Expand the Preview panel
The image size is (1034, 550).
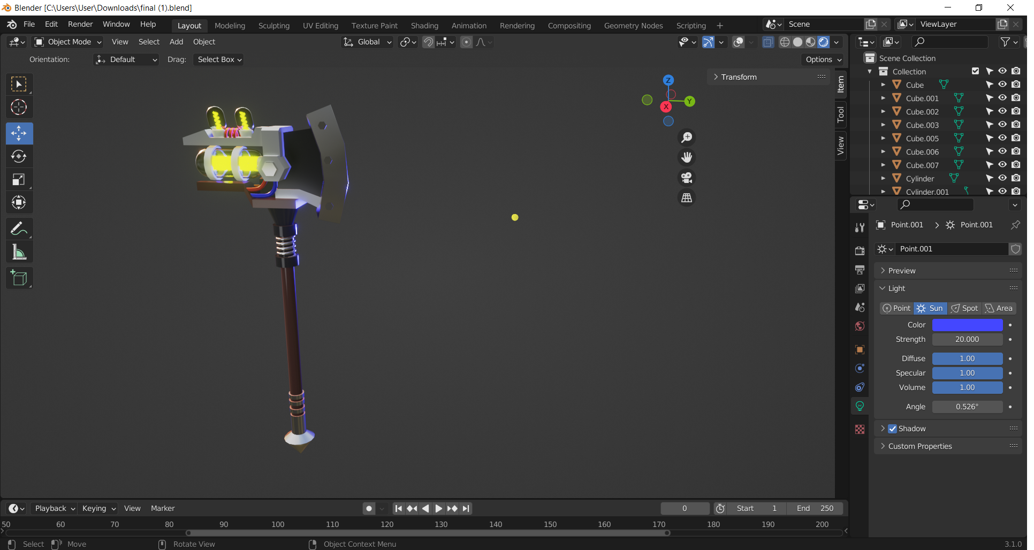point(948,271)
